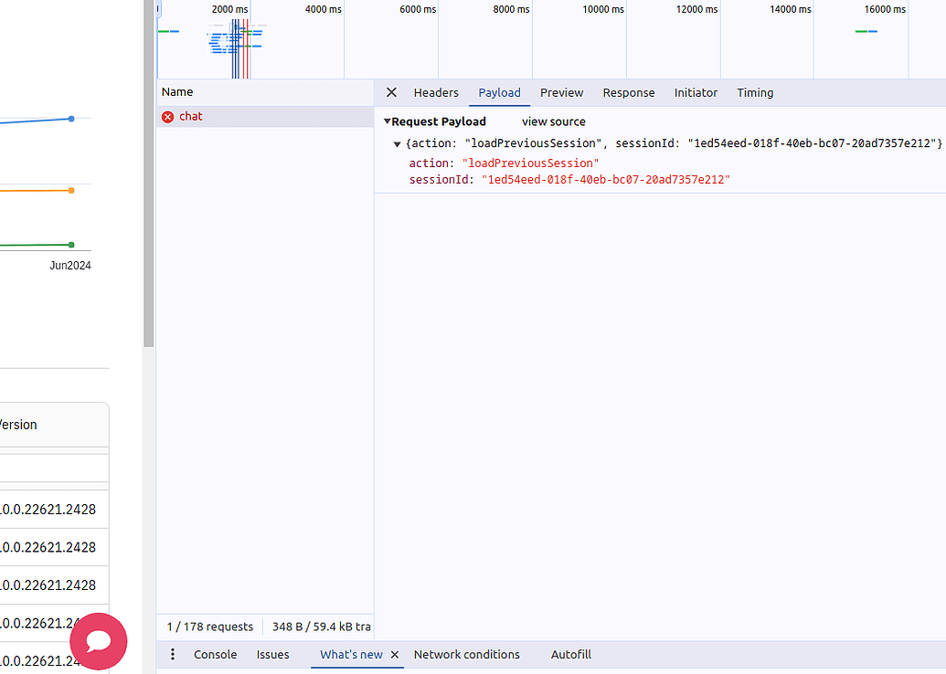
Task: Open the Initiator tab
Action: point(696,92)
